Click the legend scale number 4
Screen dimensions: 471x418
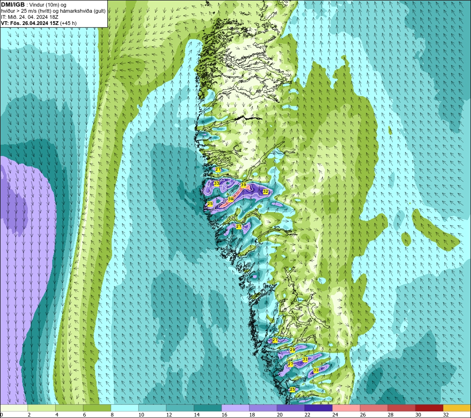pyautogui.click(x=57, y=415)
